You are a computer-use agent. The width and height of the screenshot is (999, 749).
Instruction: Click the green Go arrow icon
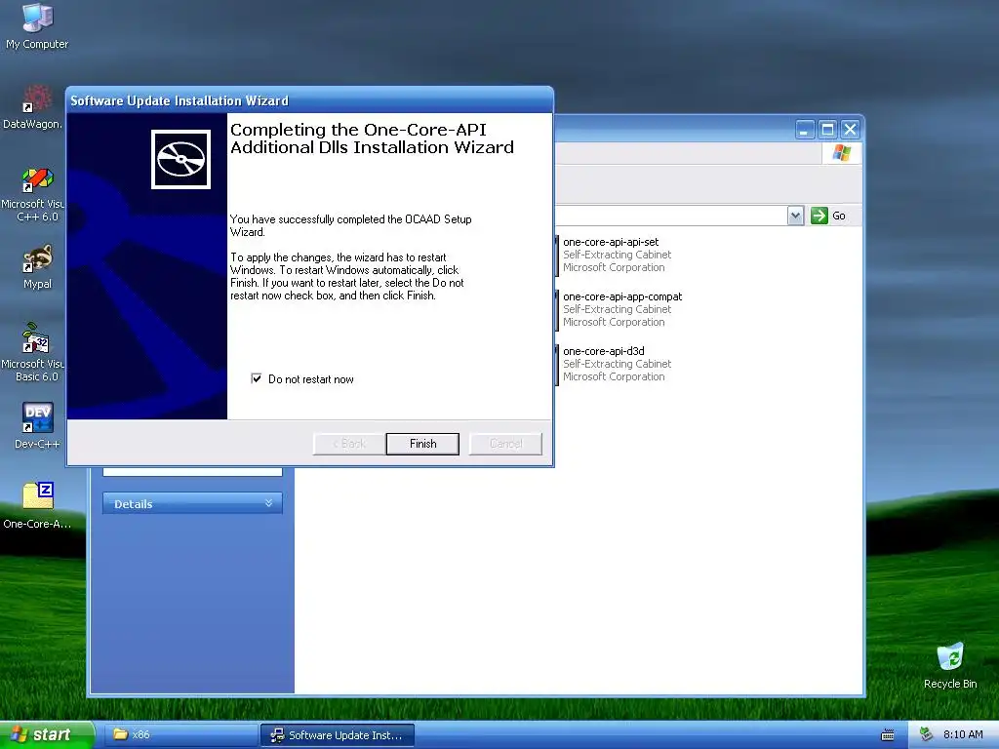tap(819, 216)
